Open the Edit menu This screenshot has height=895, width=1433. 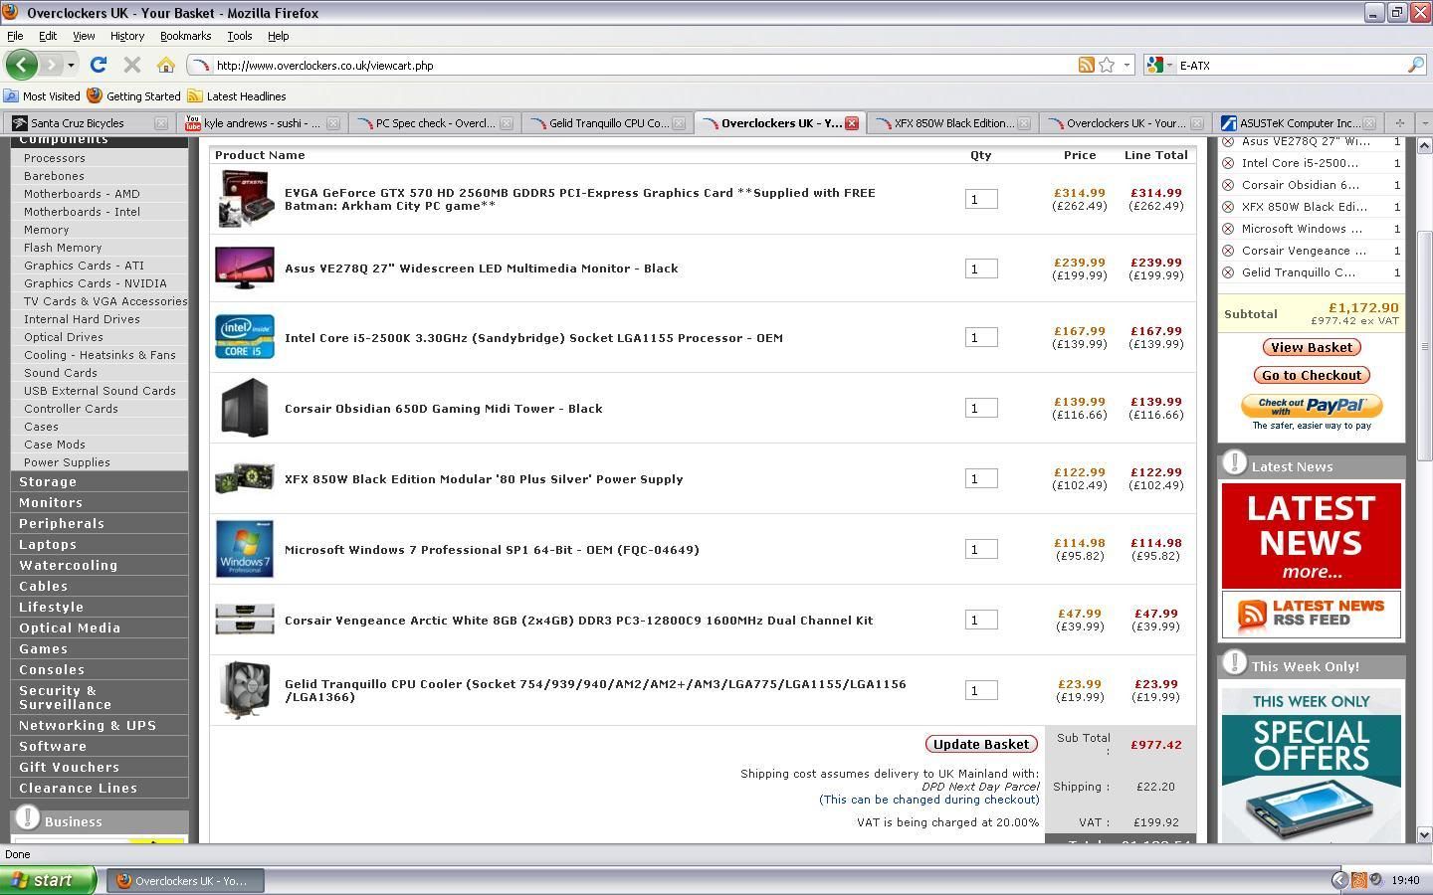48,36
